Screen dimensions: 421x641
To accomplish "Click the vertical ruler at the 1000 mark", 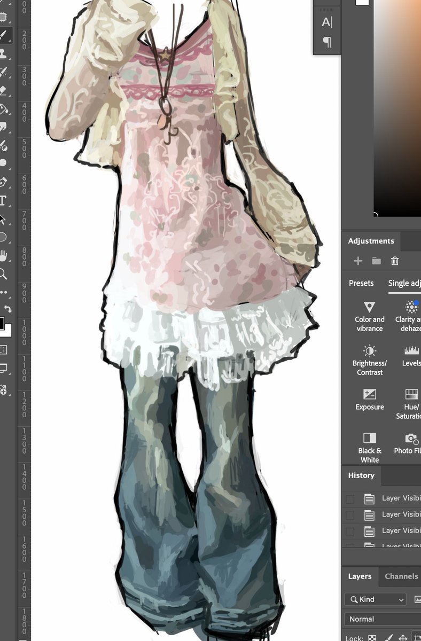I will [x=24, y=333].
